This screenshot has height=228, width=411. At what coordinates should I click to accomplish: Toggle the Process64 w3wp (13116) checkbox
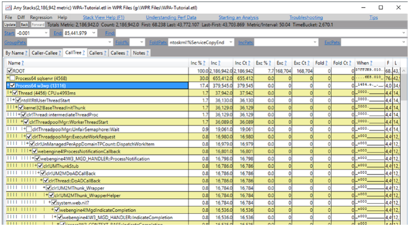(12, 86)
